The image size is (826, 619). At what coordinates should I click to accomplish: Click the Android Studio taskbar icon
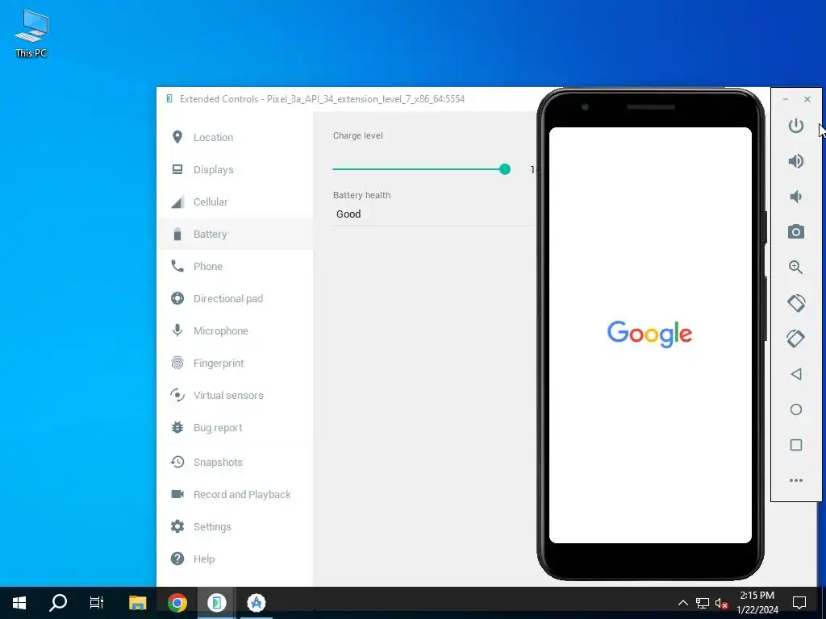tap(256, 603)
